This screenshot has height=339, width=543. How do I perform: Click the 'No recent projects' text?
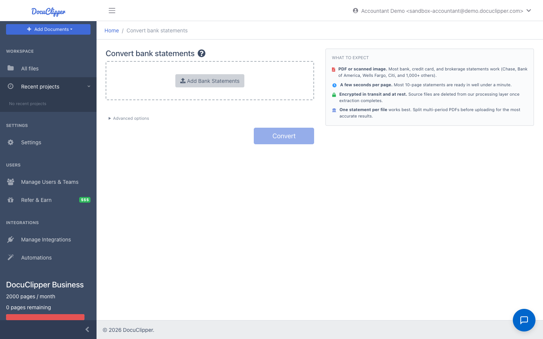point(28,104)
